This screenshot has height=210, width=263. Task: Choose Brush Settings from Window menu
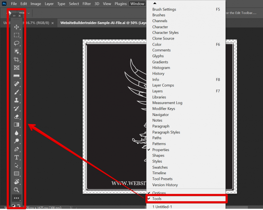[186, 9]
